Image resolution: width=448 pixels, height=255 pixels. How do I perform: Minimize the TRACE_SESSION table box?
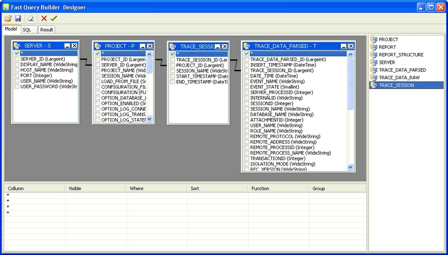point(218,46)
